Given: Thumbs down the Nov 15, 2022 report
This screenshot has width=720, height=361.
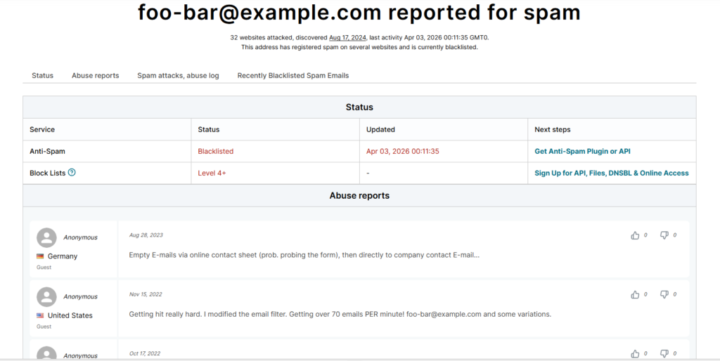Looking at the screenshot, I should click(664, 294).
